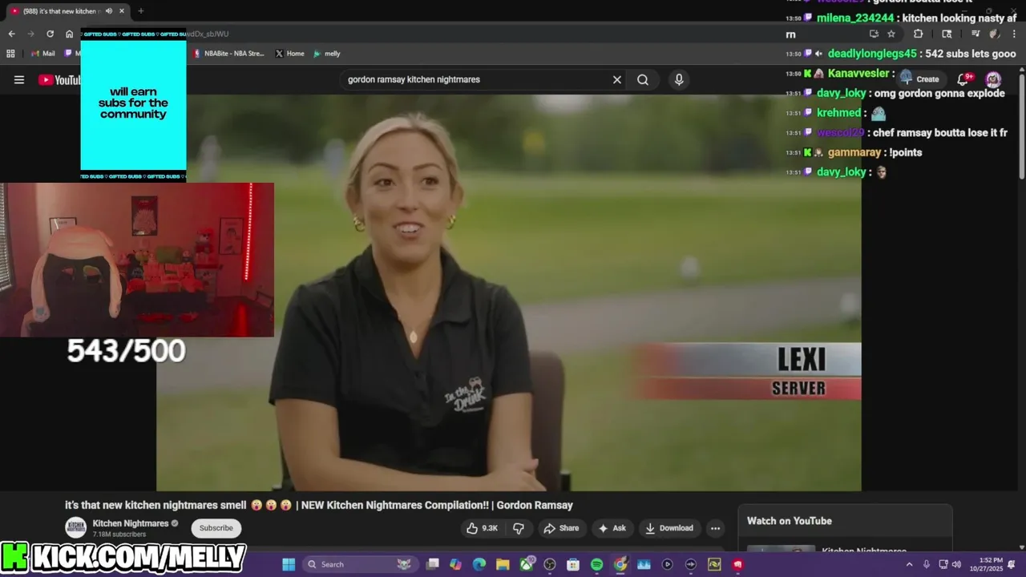This screenshot has height=577, width=1026.
Task: Open the YouTube hamburger guide menu
Action: tap(19, 79)
